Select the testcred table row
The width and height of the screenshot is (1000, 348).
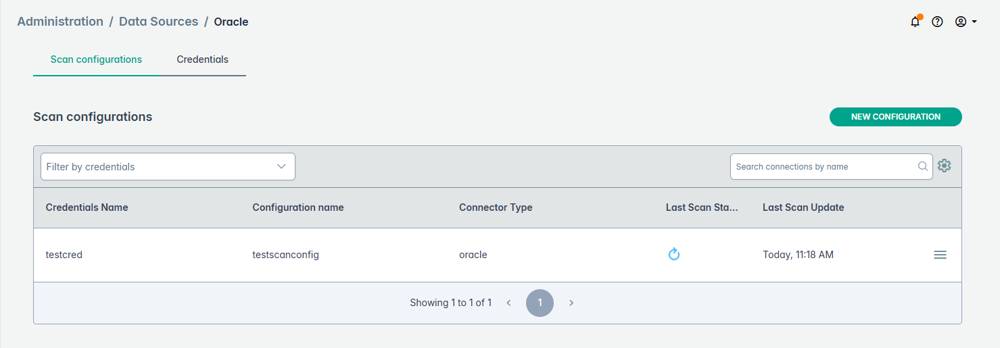64,255
